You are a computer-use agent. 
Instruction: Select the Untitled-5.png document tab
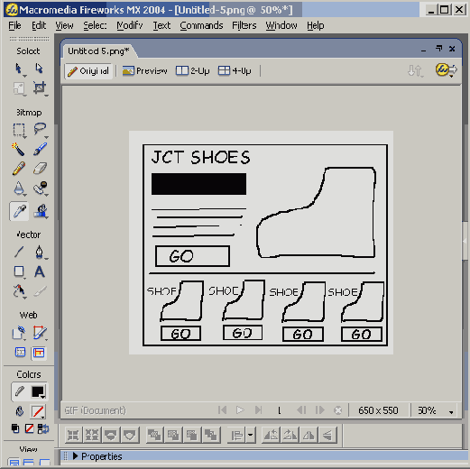tap(98, 51)
